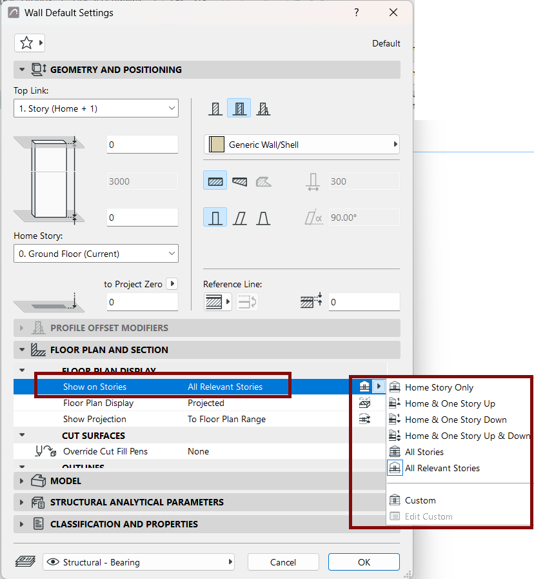Screen dimensions: 534x579
Task: Click the Floor Plan Display row icon
Action: click(x=364, y=403)
